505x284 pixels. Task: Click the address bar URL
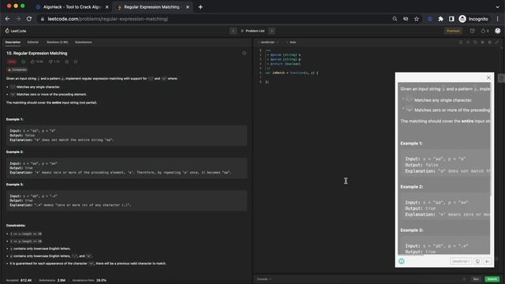coord(108,19)
